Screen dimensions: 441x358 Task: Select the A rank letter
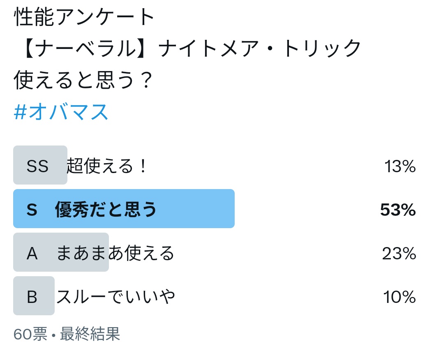[32, 254]
